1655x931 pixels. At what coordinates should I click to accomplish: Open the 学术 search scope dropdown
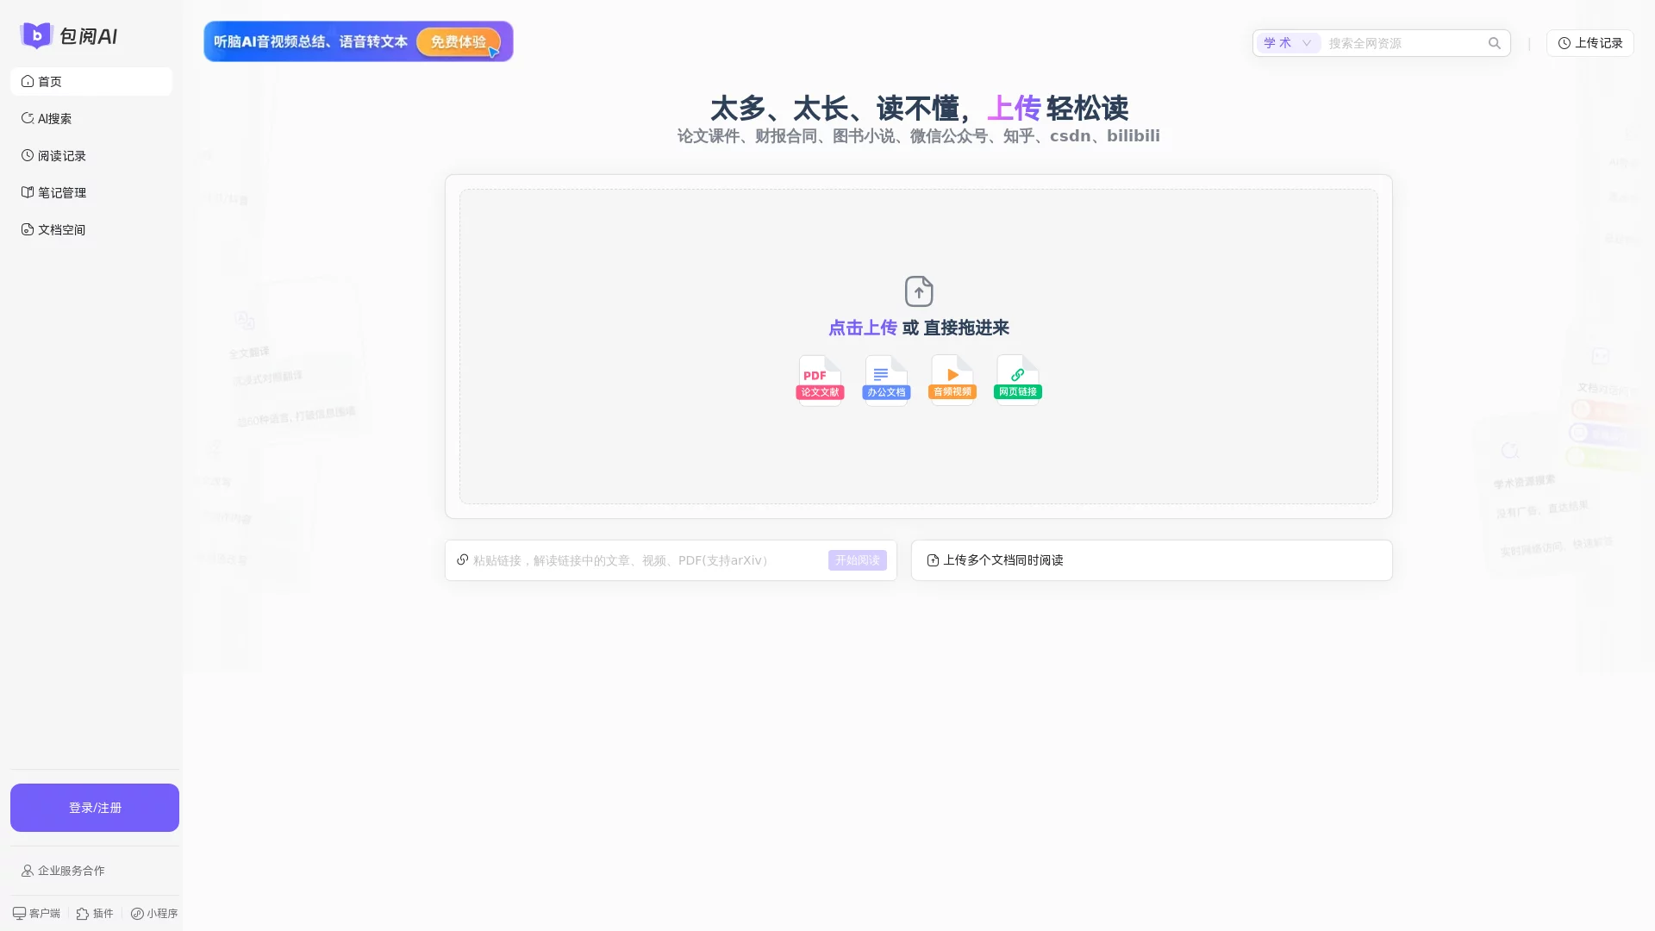(1287, 42)
